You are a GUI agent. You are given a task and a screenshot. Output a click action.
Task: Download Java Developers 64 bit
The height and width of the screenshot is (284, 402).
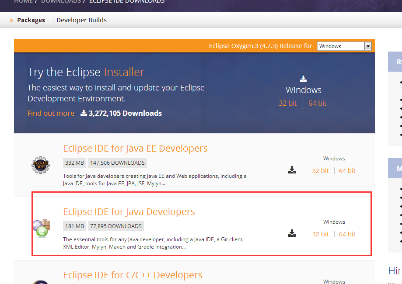pos(347,234)
